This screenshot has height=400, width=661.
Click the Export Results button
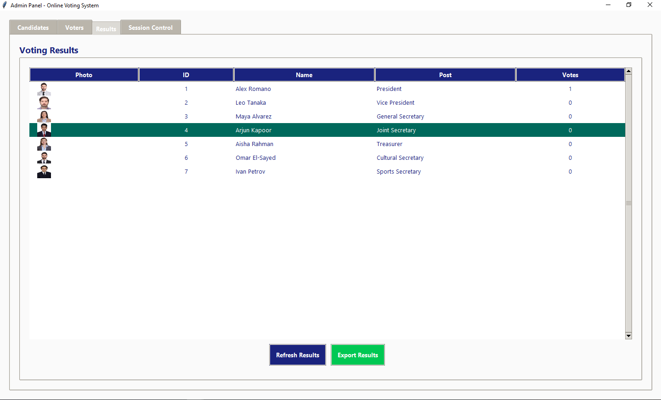tap(357, 355)
